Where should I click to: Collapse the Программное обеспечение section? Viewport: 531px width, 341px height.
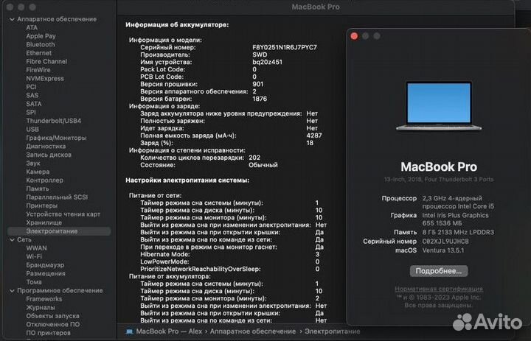(x=13, y=291)
